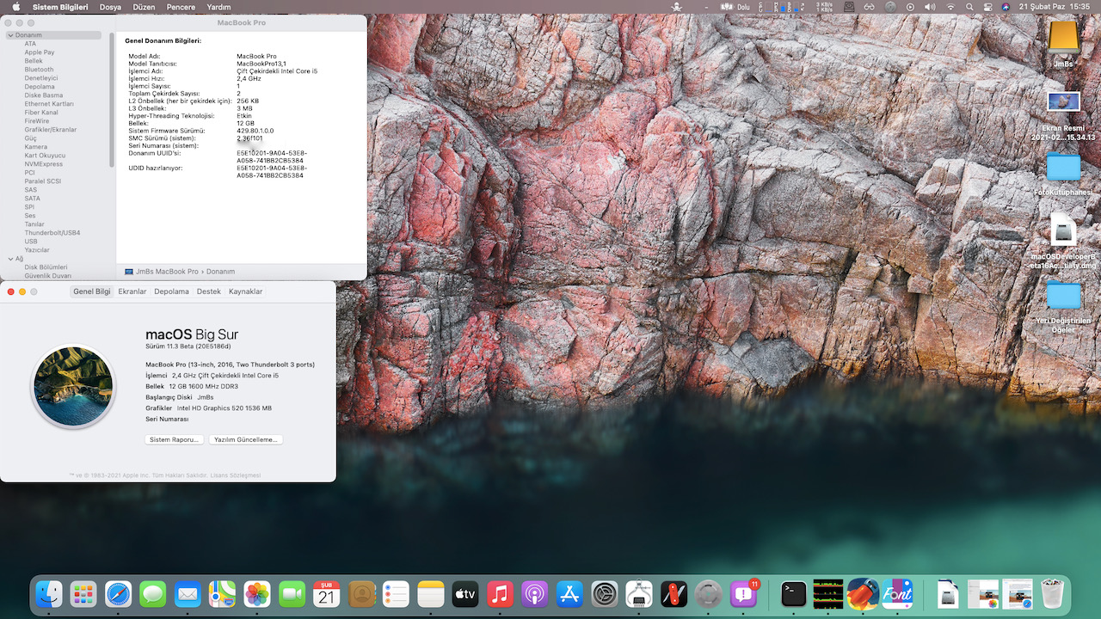Click the Wi-Fi icon in menu bar

(x=950, y=7)
